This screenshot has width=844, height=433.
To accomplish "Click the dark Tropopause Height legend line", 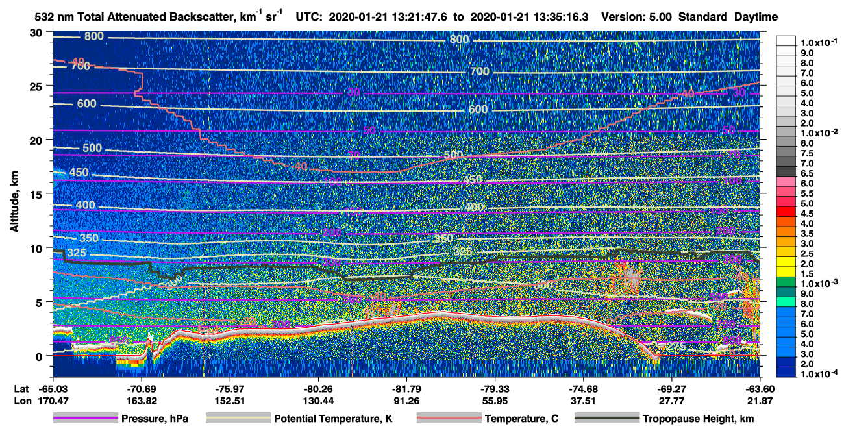I will 607,419.
